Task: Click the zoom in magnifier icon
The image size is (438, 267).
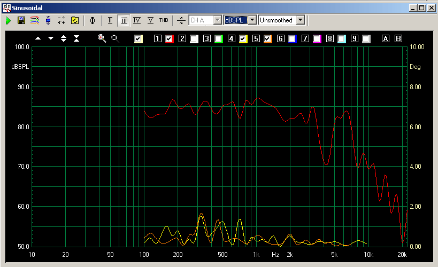Action: pyautogui.click(x=102, y=38)
